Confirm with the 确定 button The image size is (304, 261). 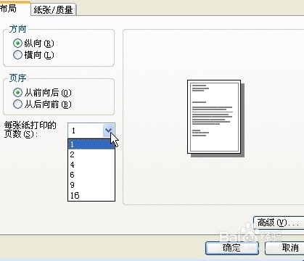click(x=231, y=248)
